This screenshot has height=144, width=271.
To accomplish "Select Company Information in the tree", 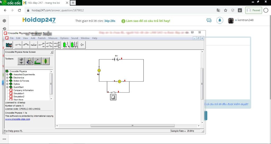I will click(x=24, y=90).
